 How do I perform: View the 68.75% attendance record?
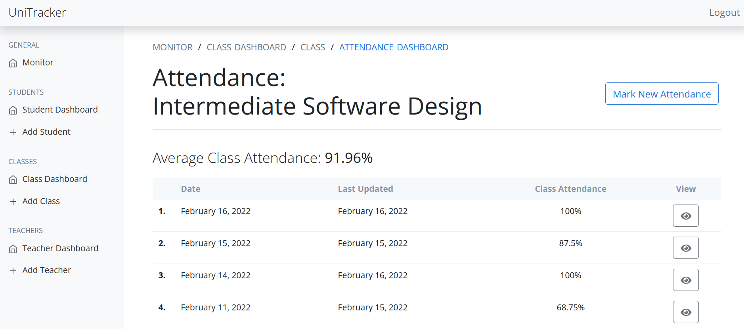tap(685, 312)
